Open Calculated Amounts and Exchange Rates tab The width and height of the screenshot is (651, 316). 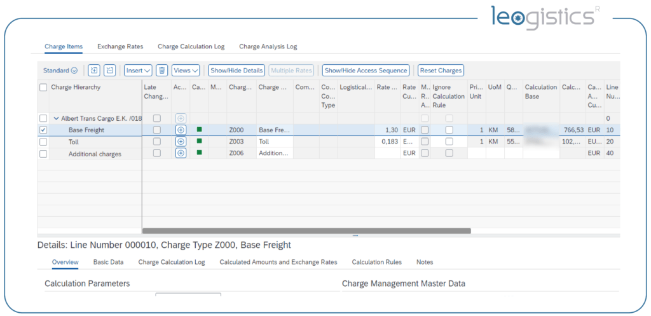tap(278, 262)
